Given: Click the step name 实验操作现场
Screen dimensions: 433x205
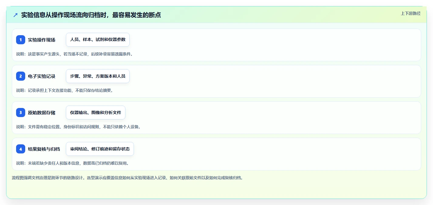Looking at the screenshot, I should click(42, 40).
